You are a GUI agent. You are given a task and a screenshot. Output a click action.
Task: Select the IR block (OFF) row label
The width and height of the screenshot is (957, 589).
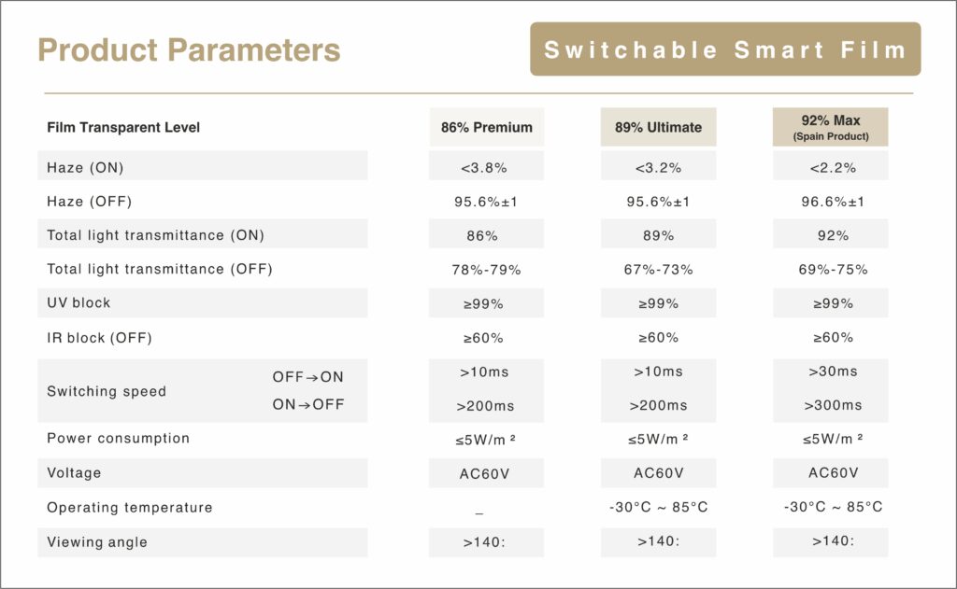[99, 337]
